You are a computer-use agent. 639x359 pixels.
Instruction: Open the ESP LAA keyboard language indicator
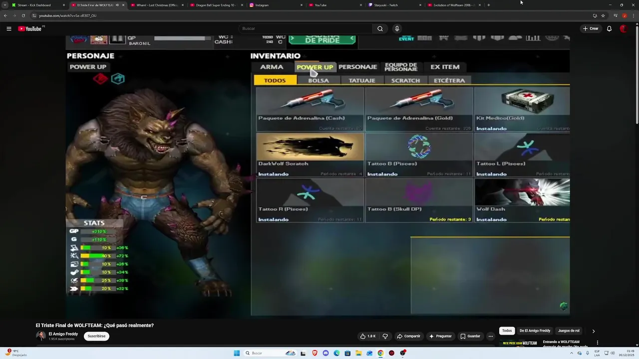coord(597,353)
